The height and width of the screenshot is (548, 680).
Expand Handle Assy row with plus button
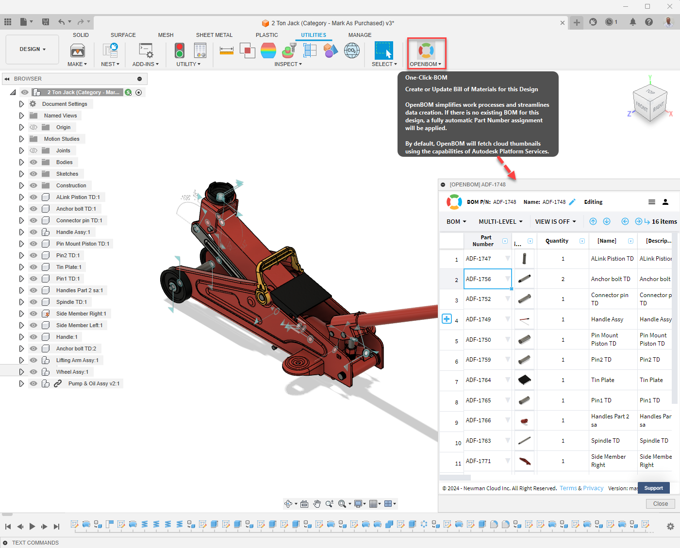pos(447,319)
